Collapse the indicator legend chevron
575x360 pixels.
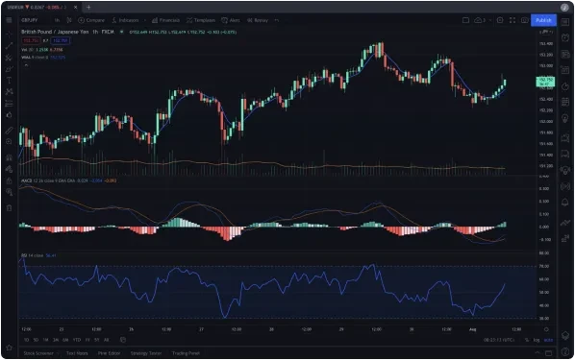(26, 65)
